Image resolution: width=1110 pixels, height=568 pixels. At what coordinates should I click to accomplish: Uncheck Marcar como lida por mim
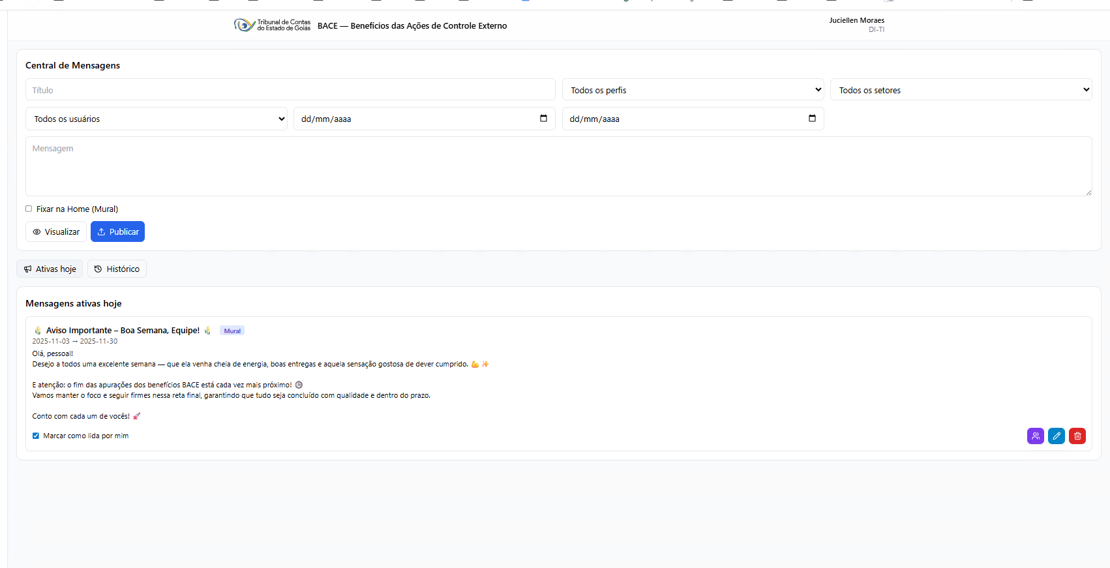click(36, 436)
